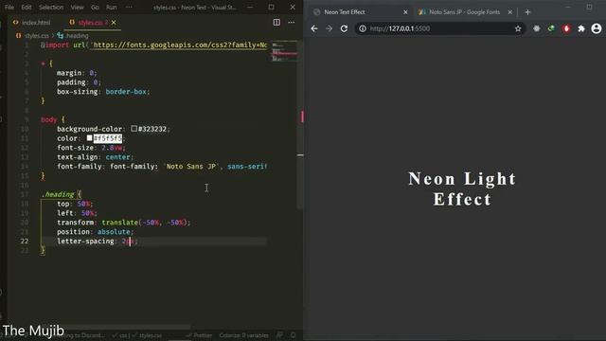606x341 pixels.
Task: Click the #f5f5f5 color swatch
Action: point(89,138)
